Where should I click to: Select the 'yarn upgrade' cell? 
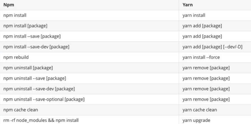(x=215, y=120)
